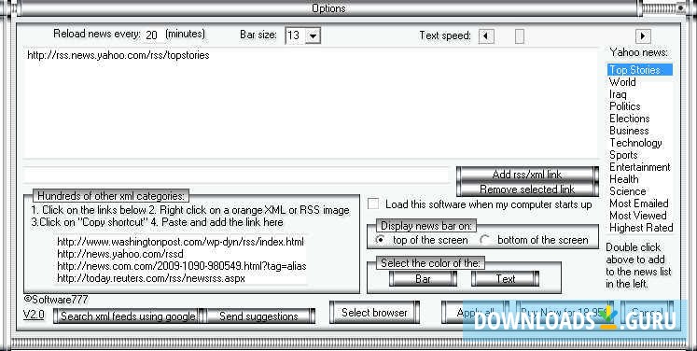Enable load software at computer startup
Image resolution: width=697 pixels, height=351 pixels.
click(x=373, y=204)
